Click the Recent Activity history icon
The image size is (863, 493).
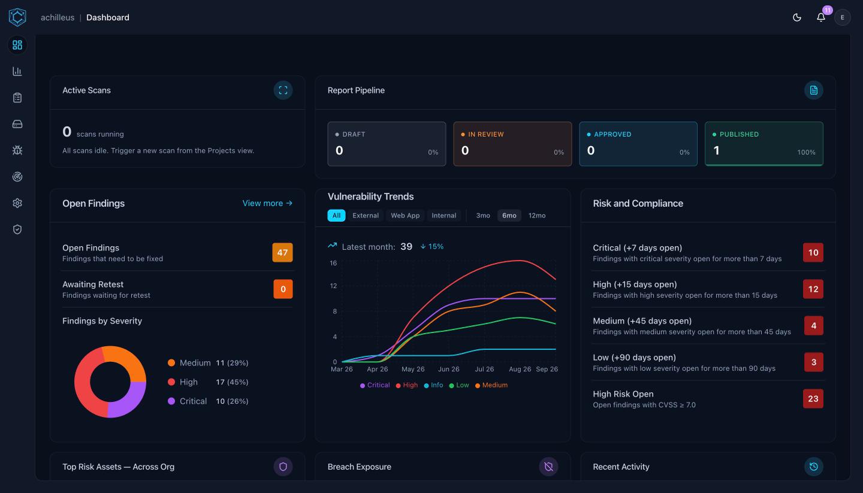(x=814, y=467)
